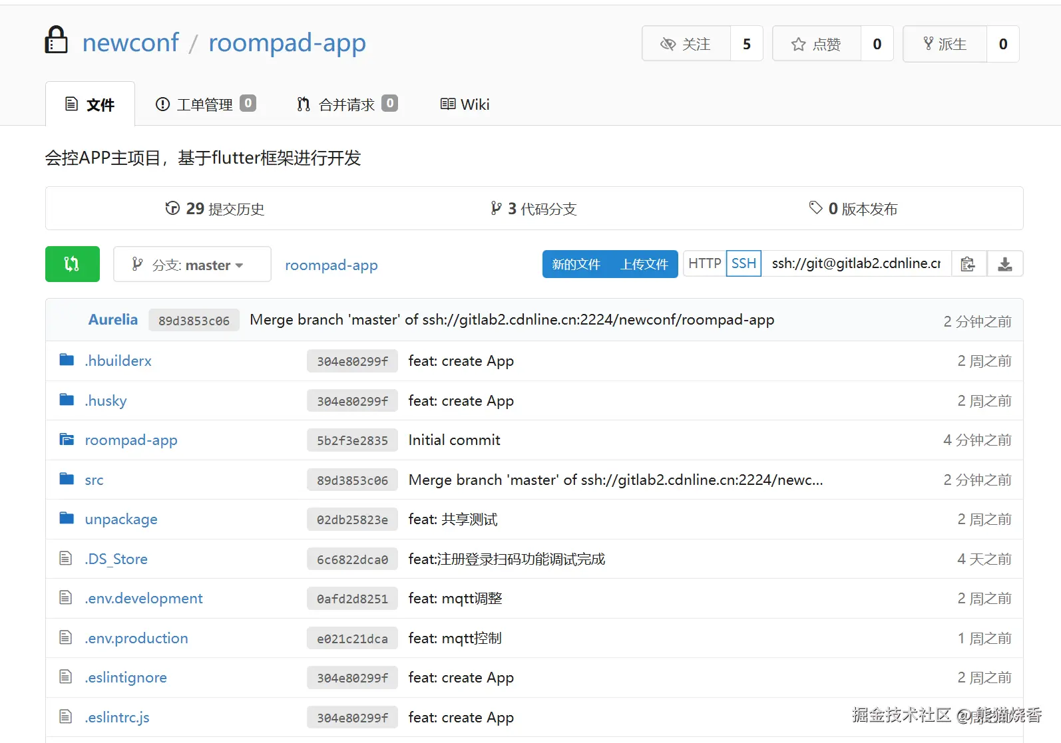The width and height of the screenshot is (1061, 743).
Task: Open Aurelia's profile link
Action: click(113, 319)
